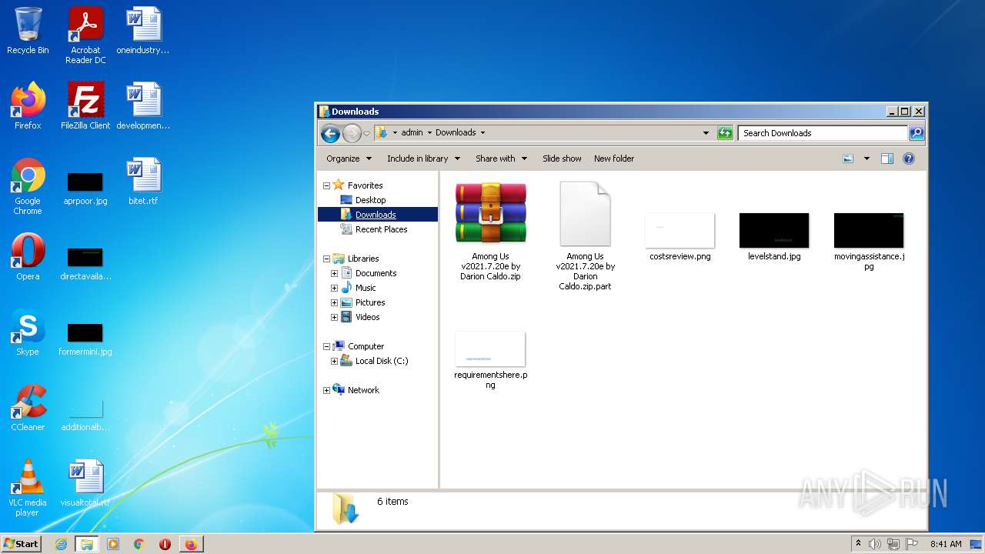The width and height of the screenshot is (985, 554).
Task: Launch Skype desktop shortcut
Action: [x=28, y=332]
